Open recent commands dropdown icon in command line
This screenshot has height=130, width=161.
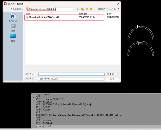pos(38,127)
